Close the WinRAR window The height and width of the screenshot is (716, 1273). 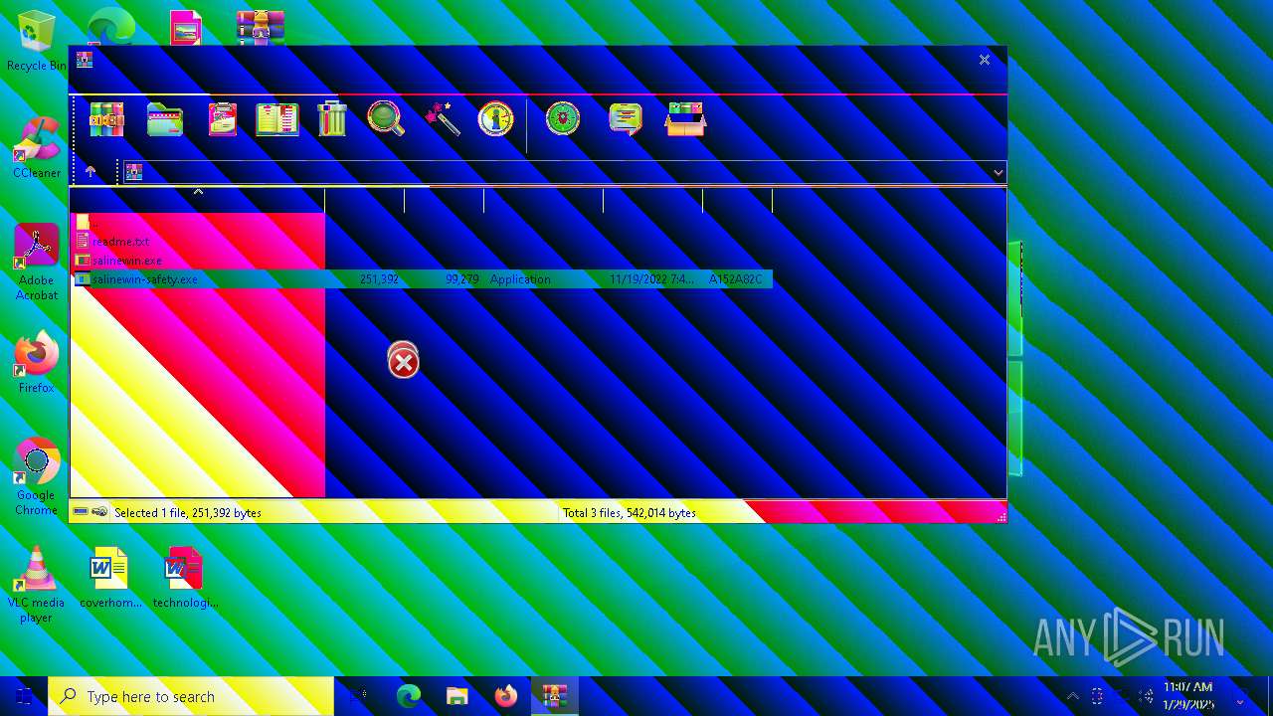coord(985,60)
